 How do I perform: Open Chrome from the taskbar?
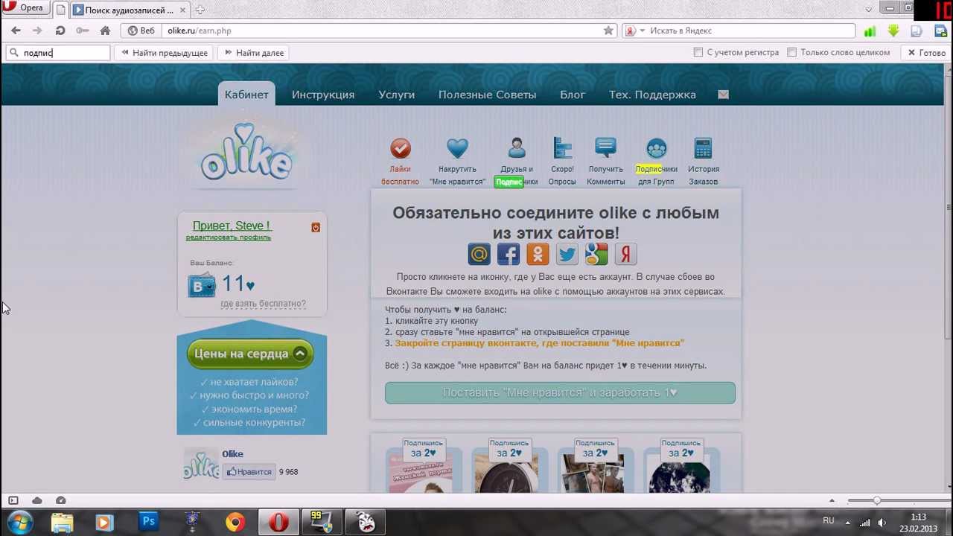(235, 522)
